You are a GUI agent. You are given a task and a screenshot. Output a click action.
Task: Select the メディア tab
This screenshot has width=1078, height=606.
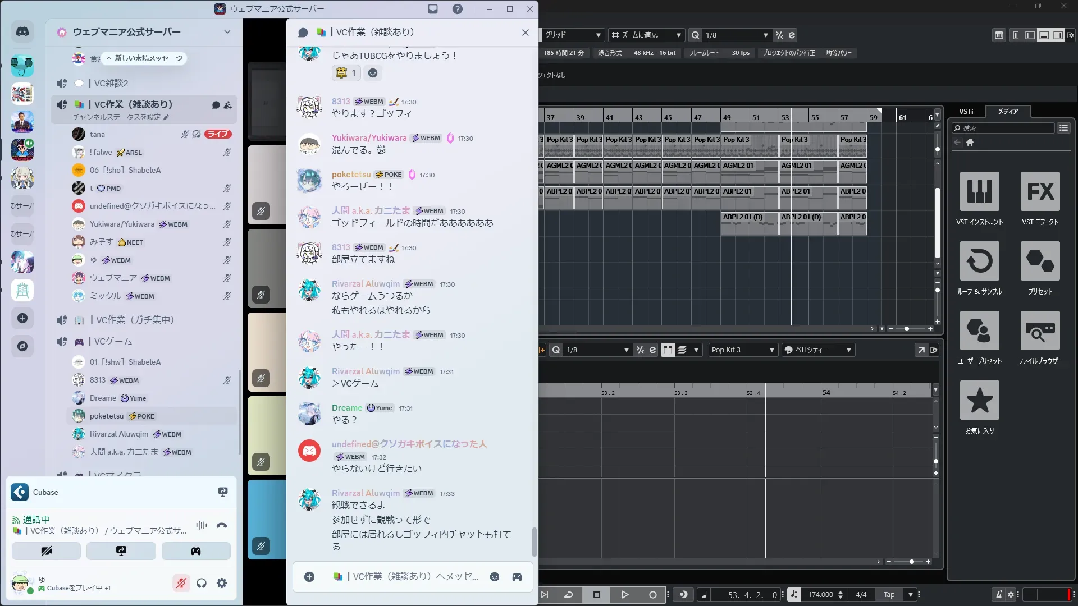[x=1008, y=112]
